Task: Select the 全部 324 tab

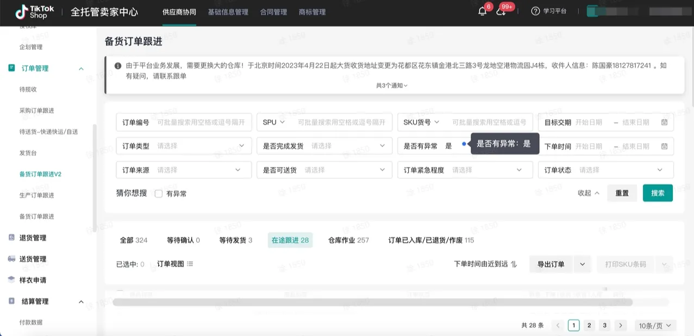Action: 134,240
